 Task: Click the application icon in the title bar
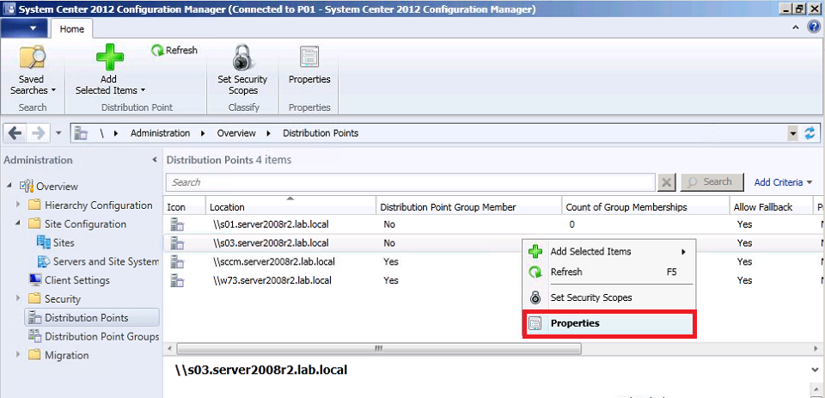tap(9, 9)
